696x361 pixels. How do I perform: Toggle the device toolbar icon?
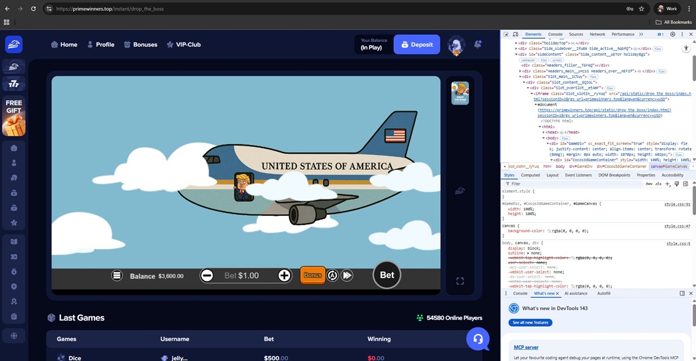tap(516, 34)
